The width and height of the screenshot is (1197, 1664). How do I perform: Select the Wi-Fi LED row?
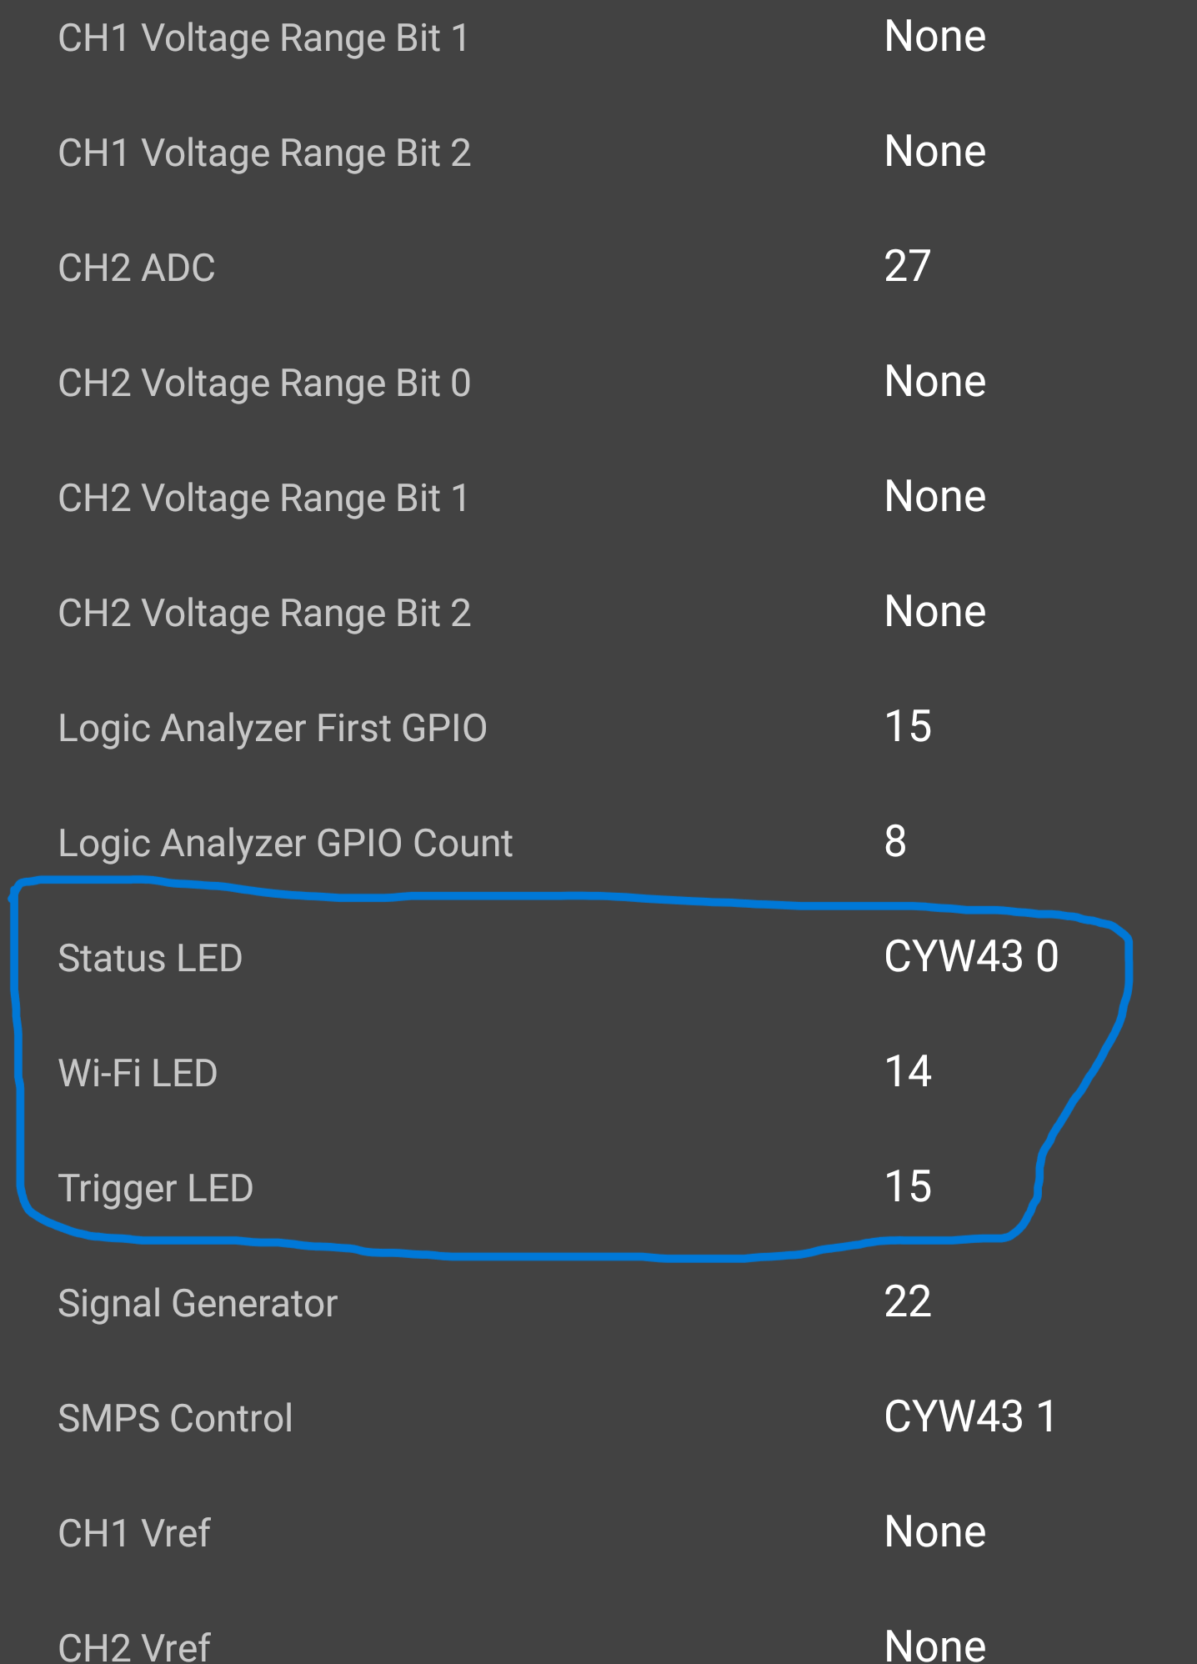598,1074
